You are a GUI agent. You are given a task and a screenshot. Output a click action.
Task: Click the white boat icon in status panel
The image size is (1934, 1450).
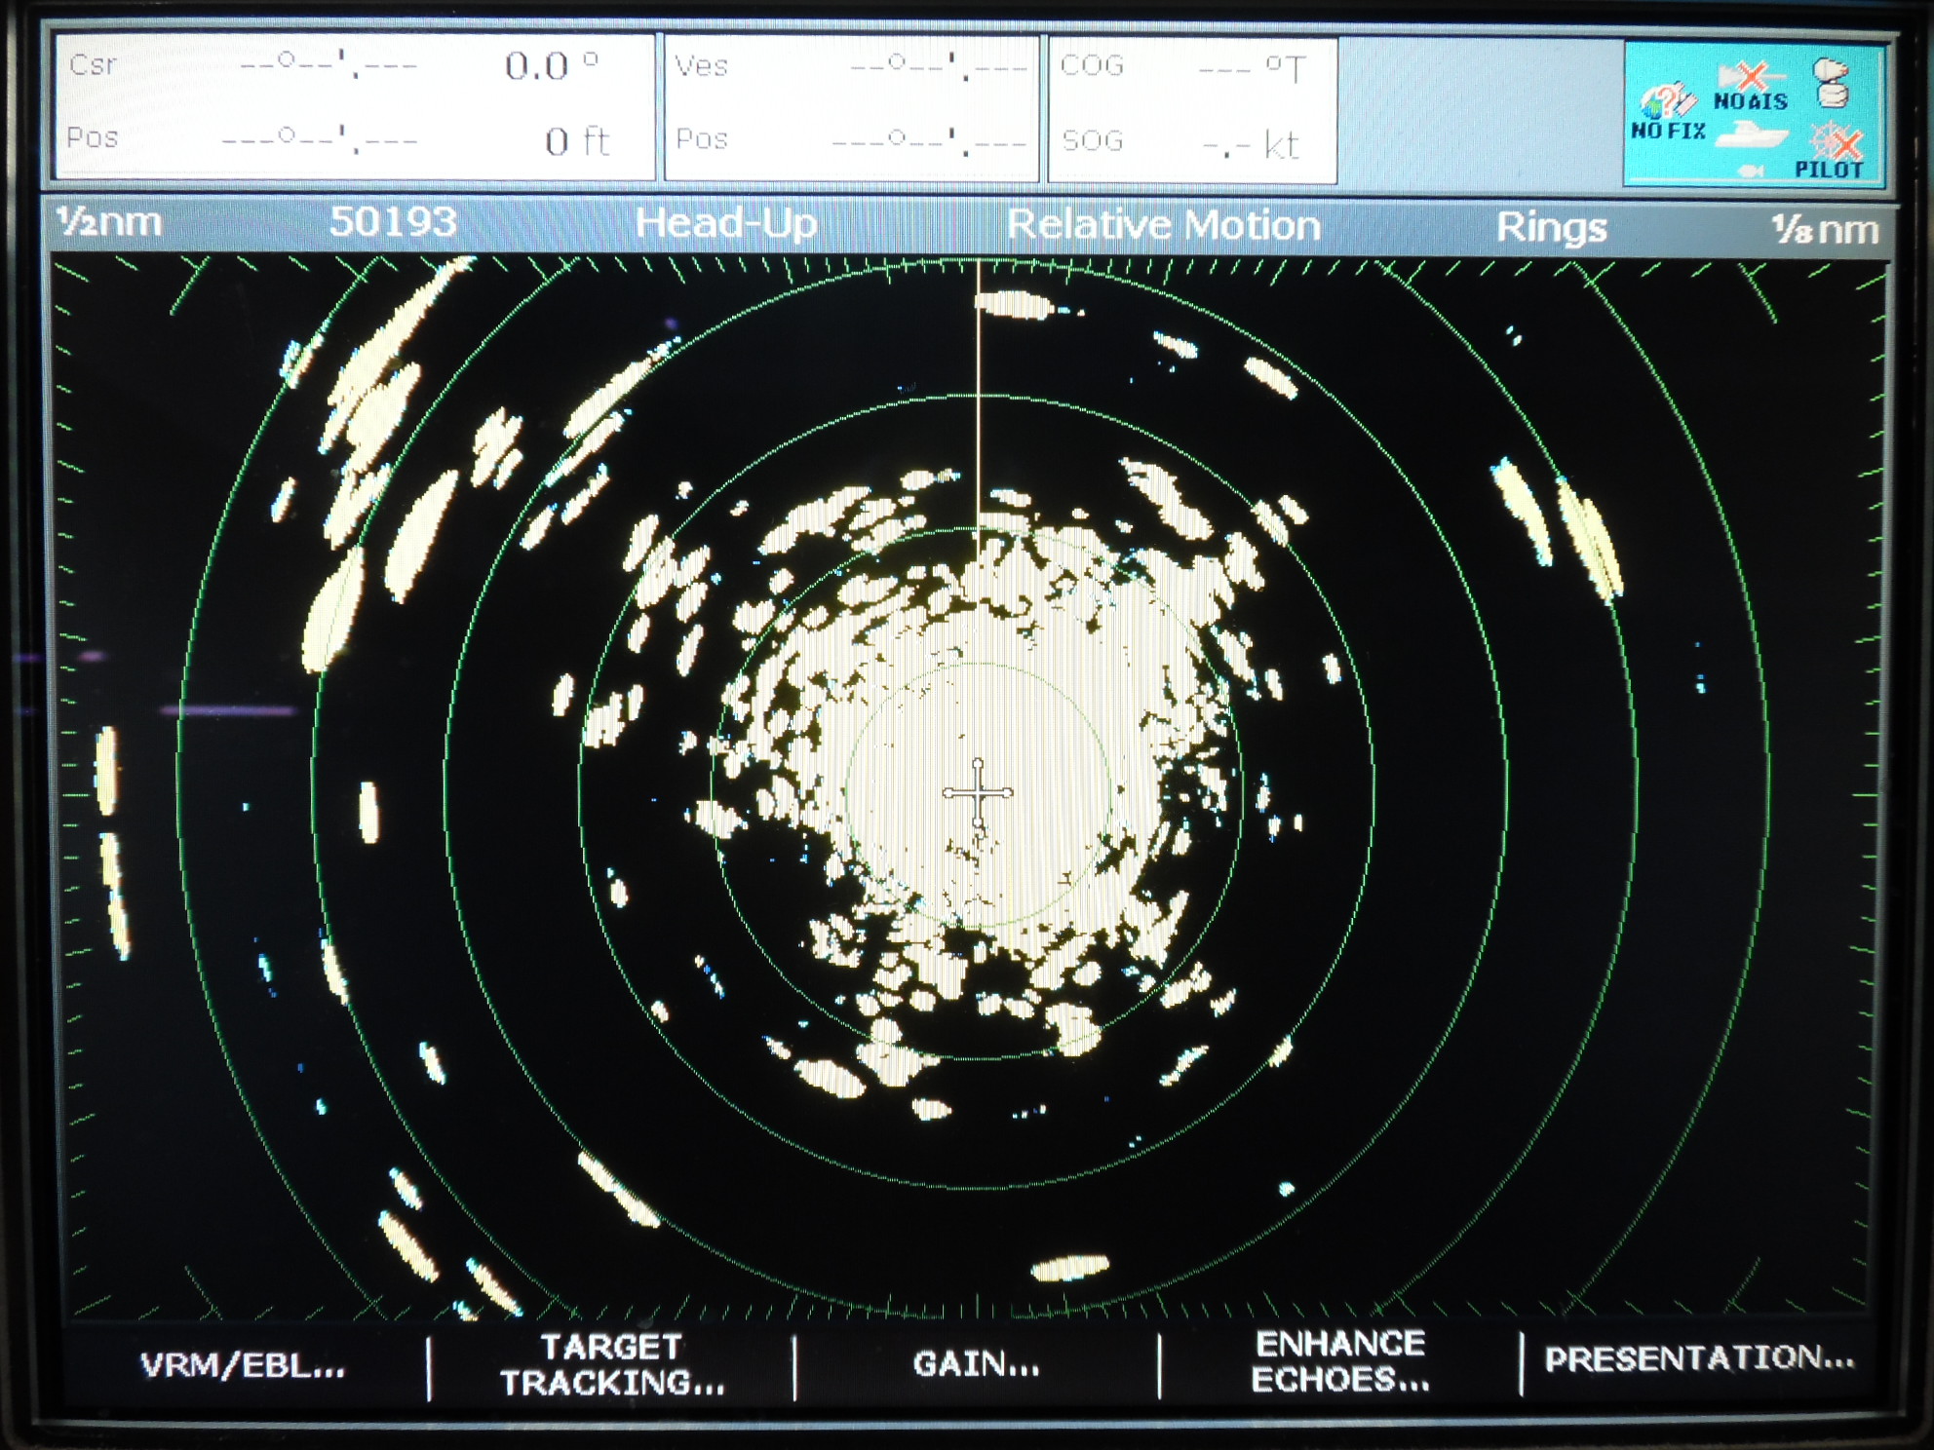tap(1751, 136)
